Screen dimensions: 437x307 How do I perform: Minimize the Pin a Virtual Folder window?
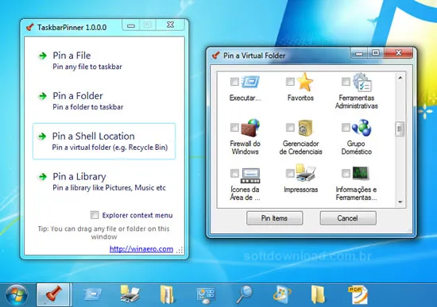[359, 53]
